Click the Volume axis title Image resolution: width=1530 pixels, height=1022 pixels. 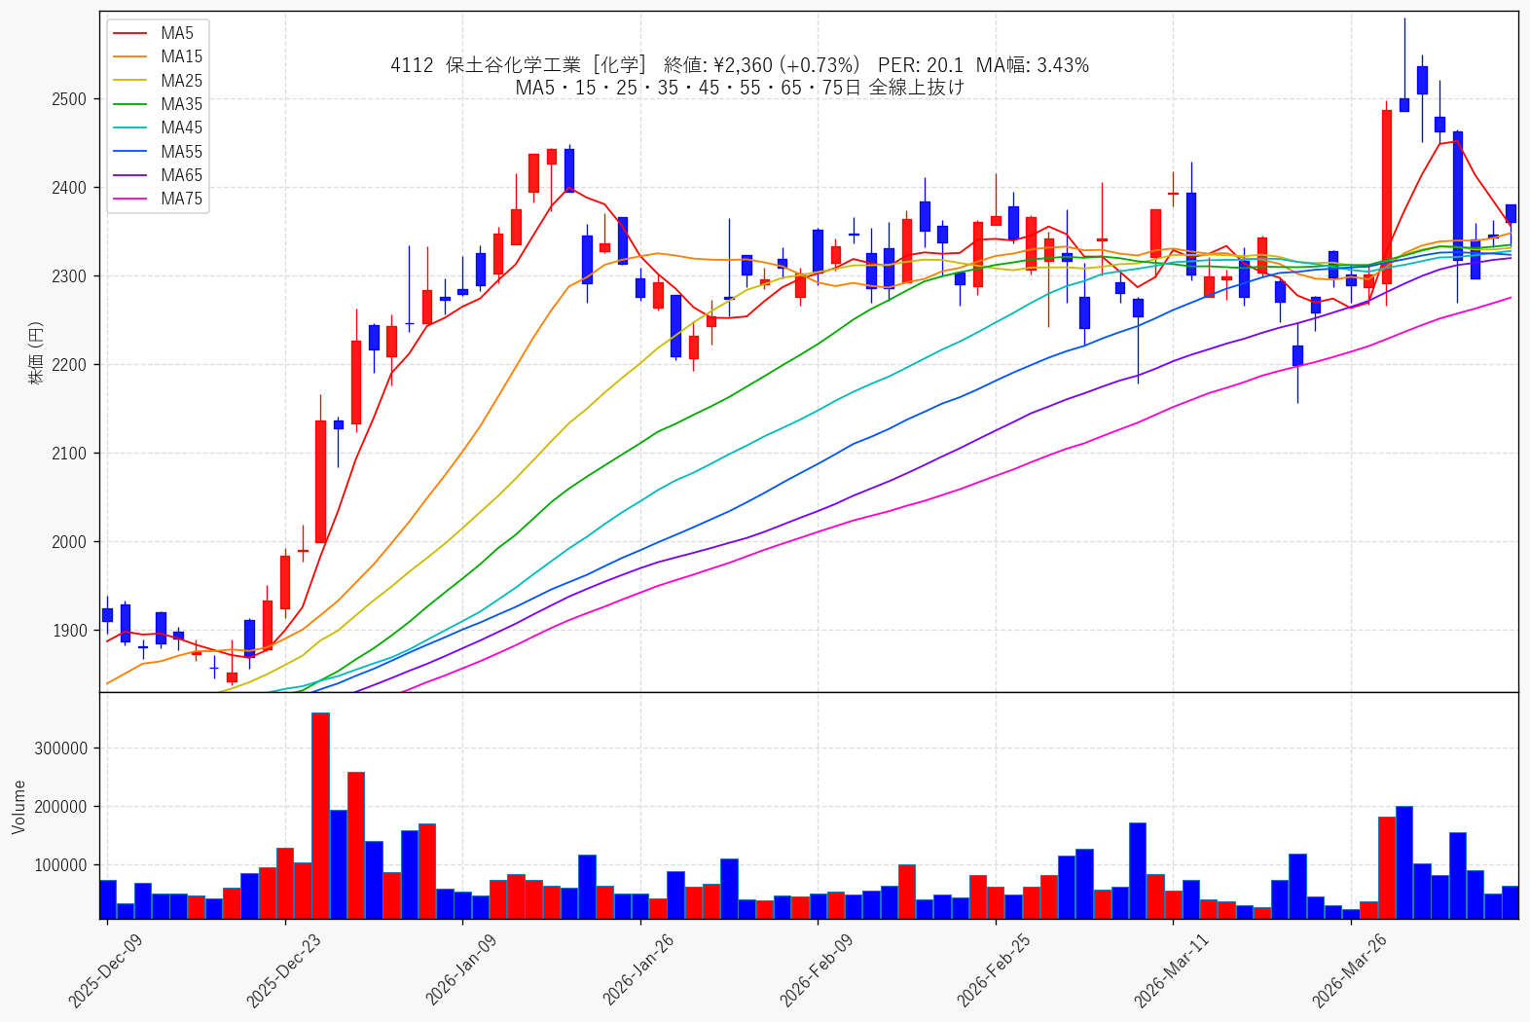point(18,807)
